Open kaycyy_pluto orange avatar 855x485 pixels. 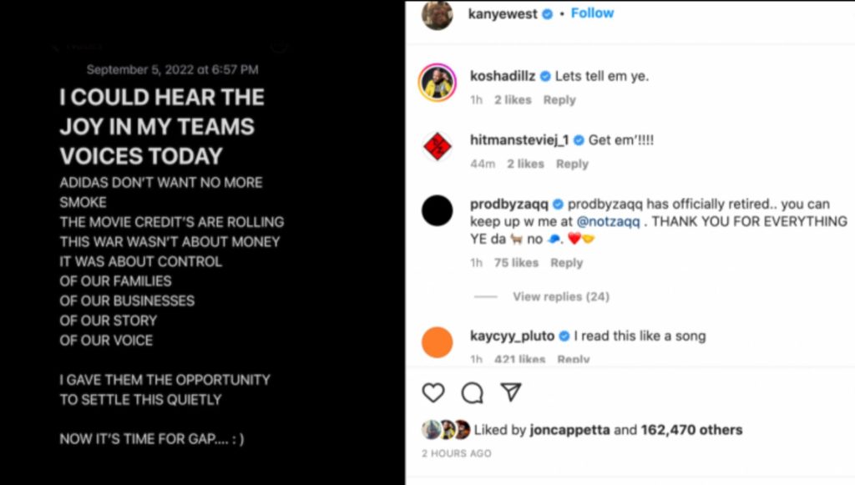438,342
